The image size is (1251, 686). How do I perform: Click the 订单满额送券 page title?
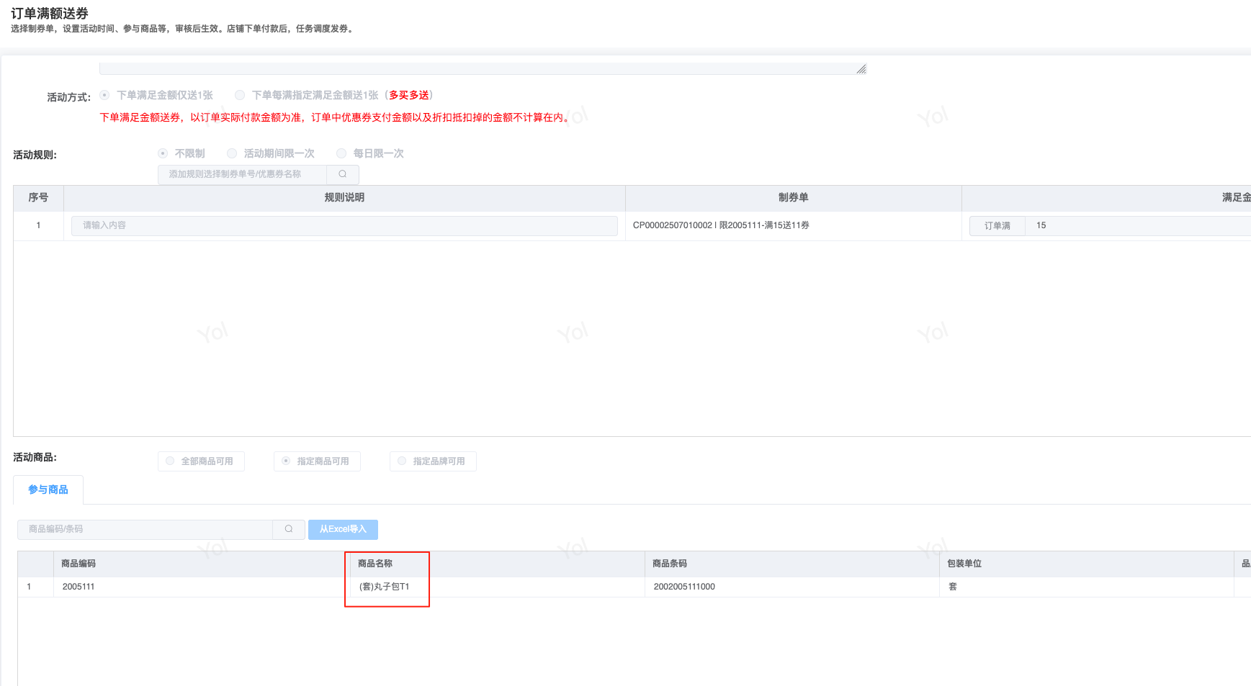click(x=50, y=14)
